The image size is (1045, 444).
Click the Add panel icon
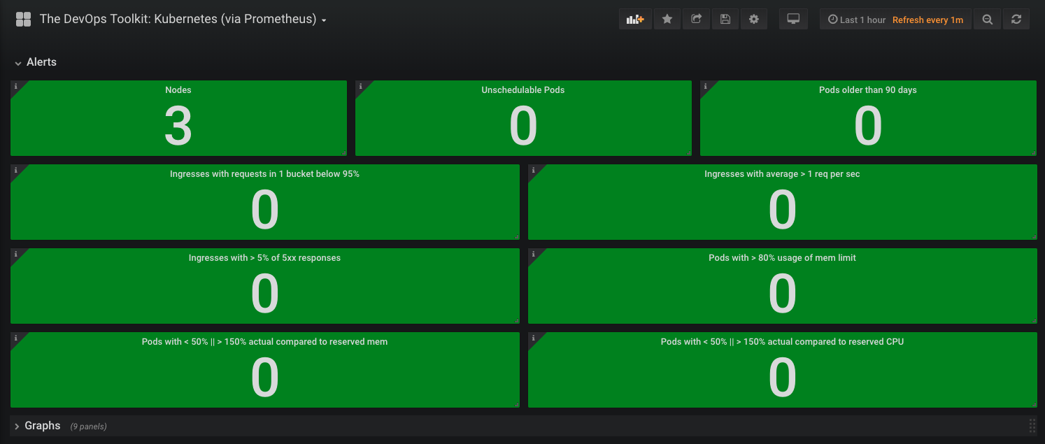[635, 20]
